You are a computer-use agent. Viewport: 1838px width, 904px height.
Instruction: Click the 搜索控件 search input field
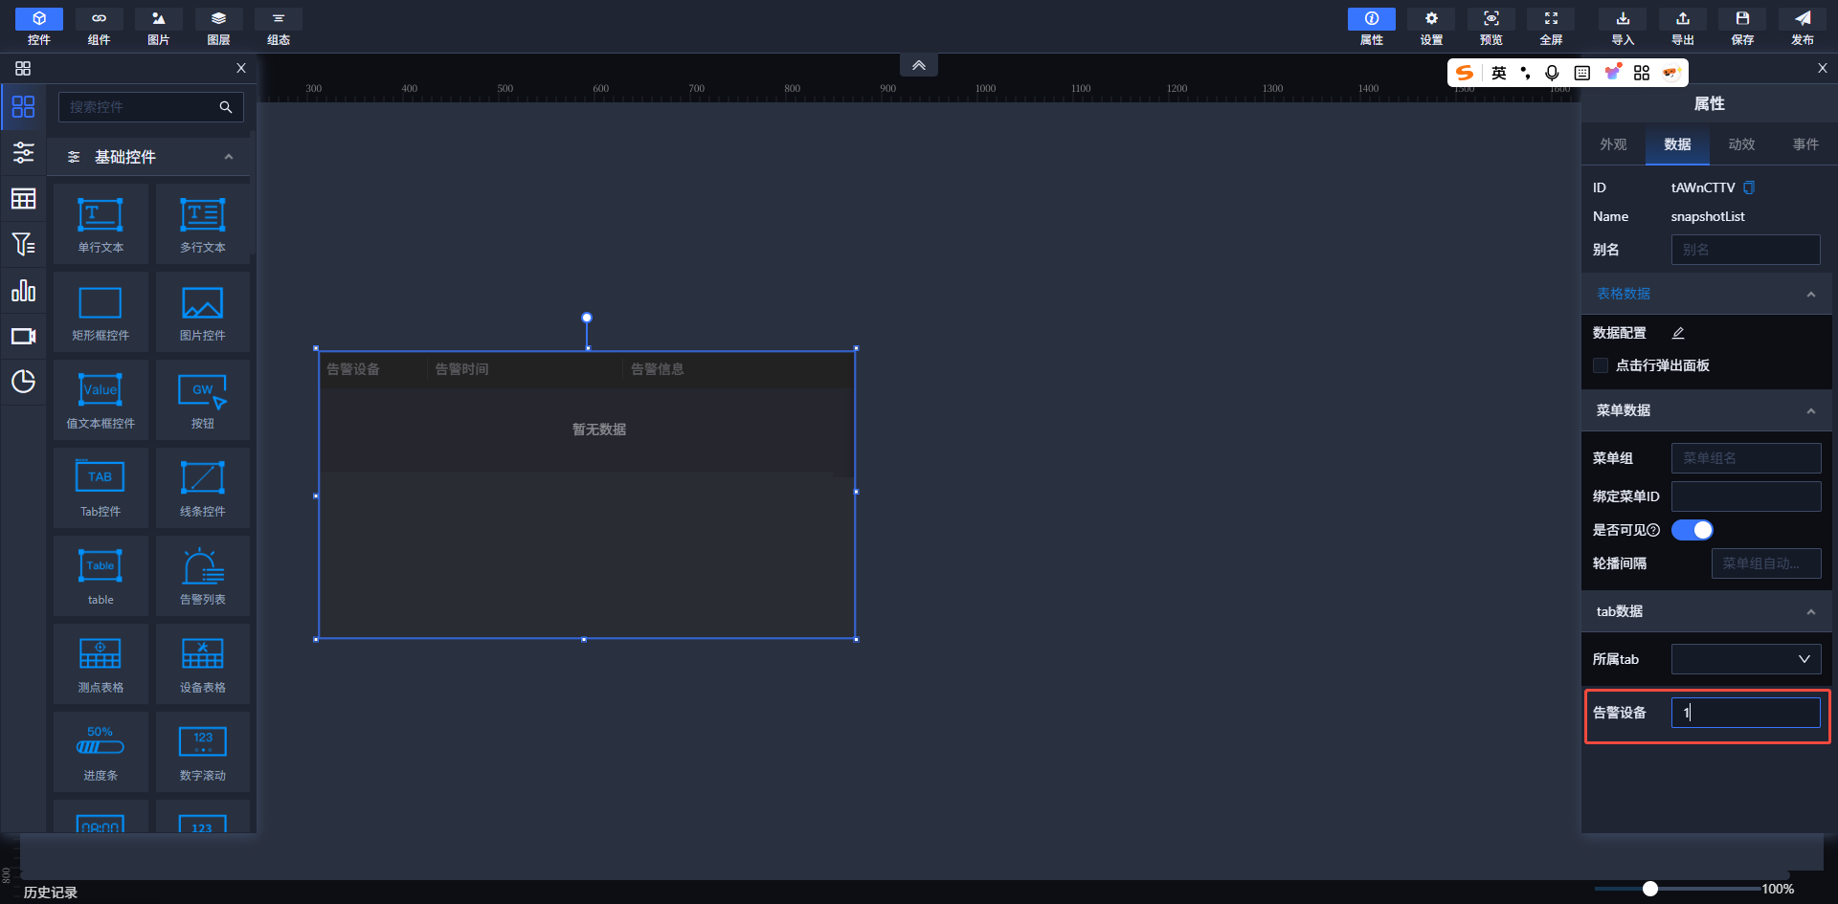coord(139,107)
